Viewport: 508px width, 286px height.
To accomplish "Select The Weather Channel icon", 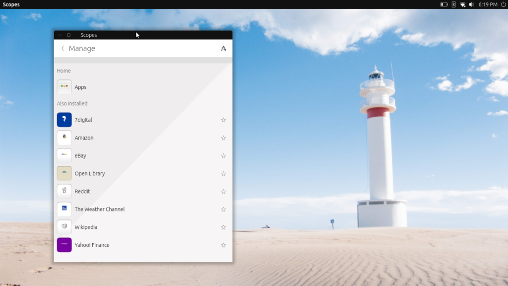I will [x=64, y=209].
